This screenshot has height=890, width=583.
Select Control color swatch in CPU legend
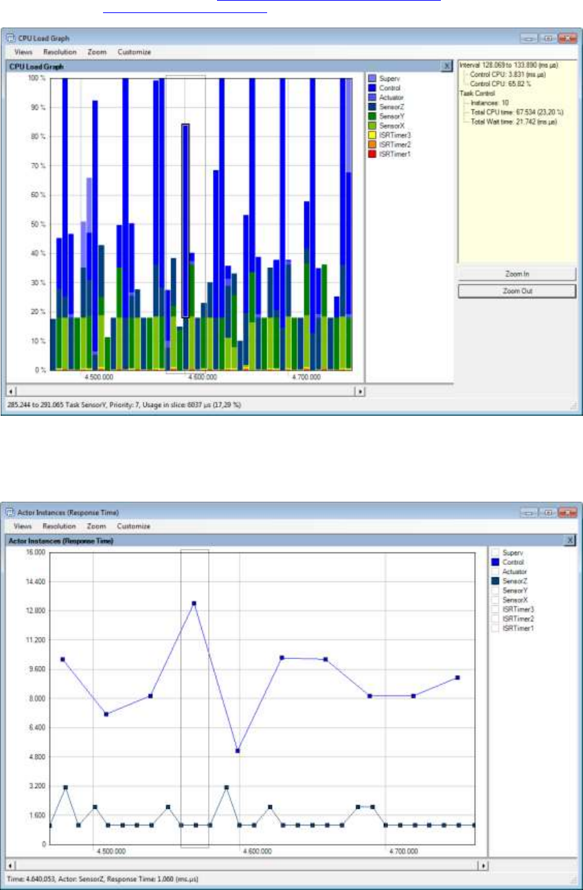[x=371, y=88]
